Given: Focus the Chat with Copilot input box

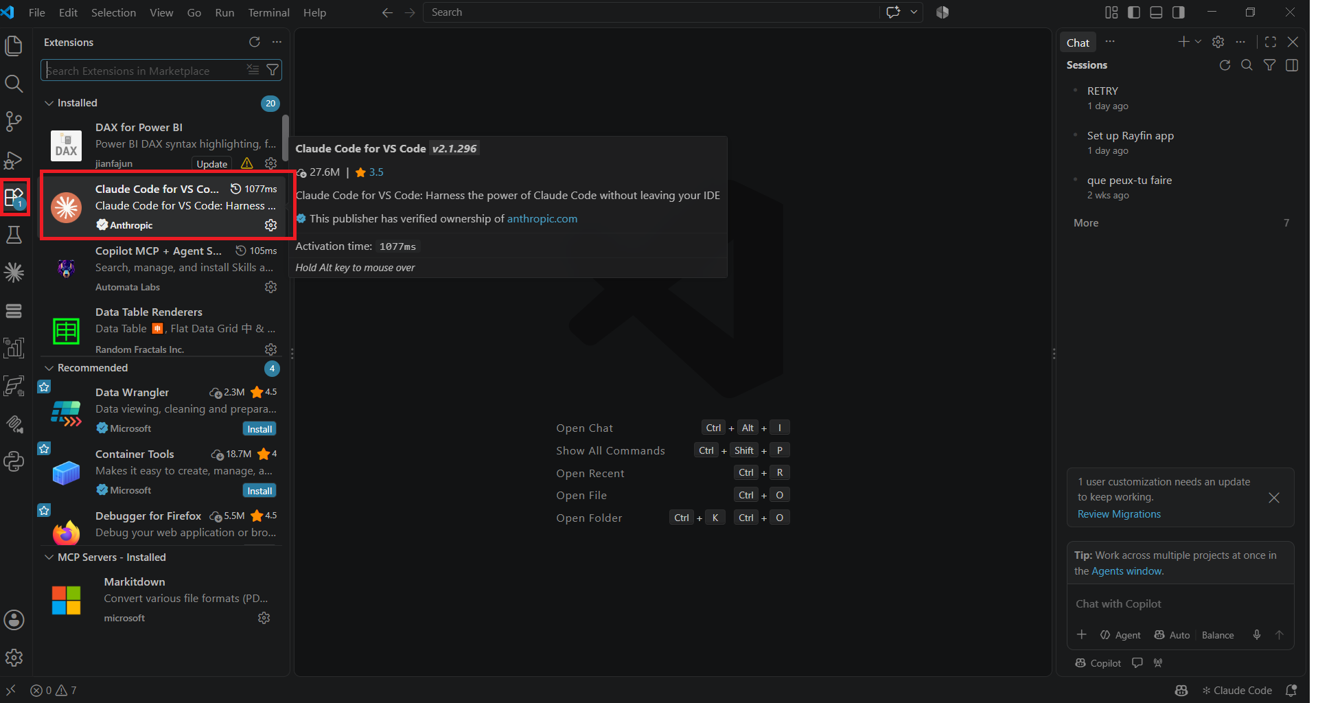Looking at the screenshot, I should point(1181,604).
